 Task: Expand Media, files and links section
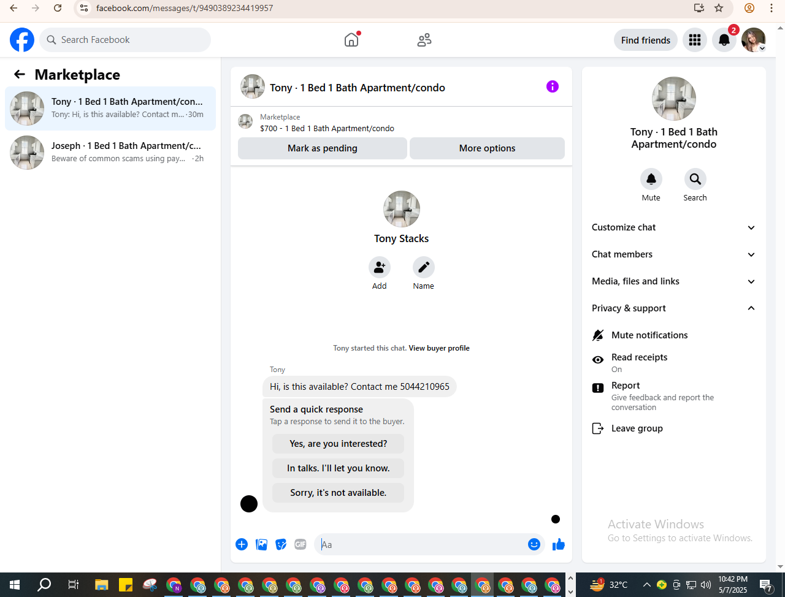pyautogui.click(x=673, y=281)
